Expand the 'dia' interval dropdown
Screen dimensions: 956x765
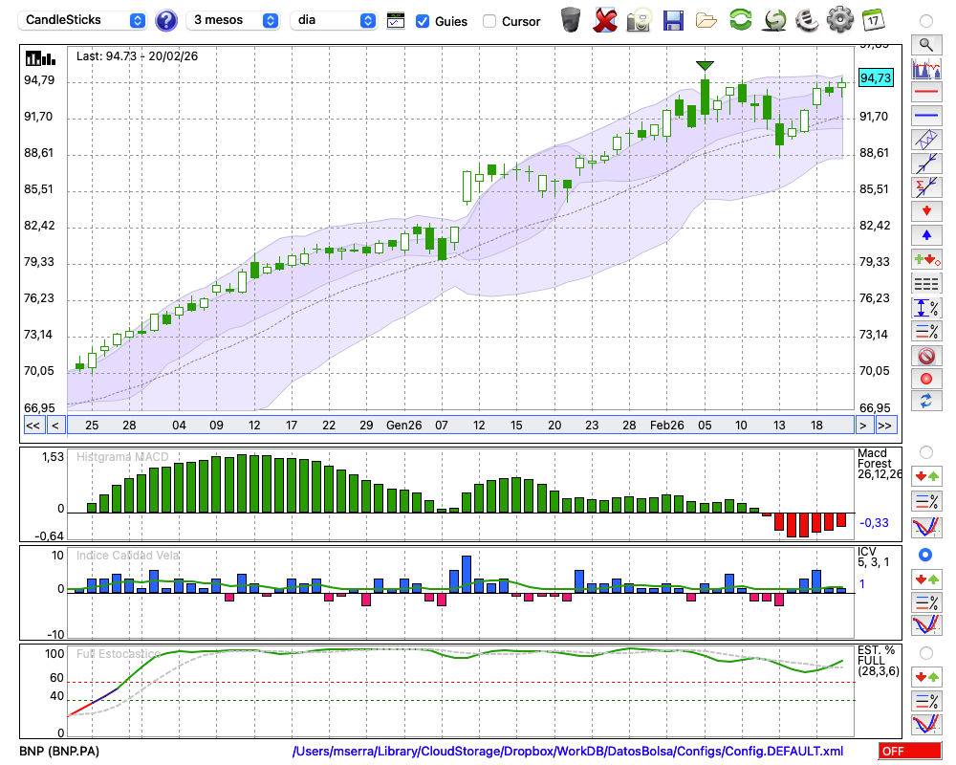tap(334, 20)
